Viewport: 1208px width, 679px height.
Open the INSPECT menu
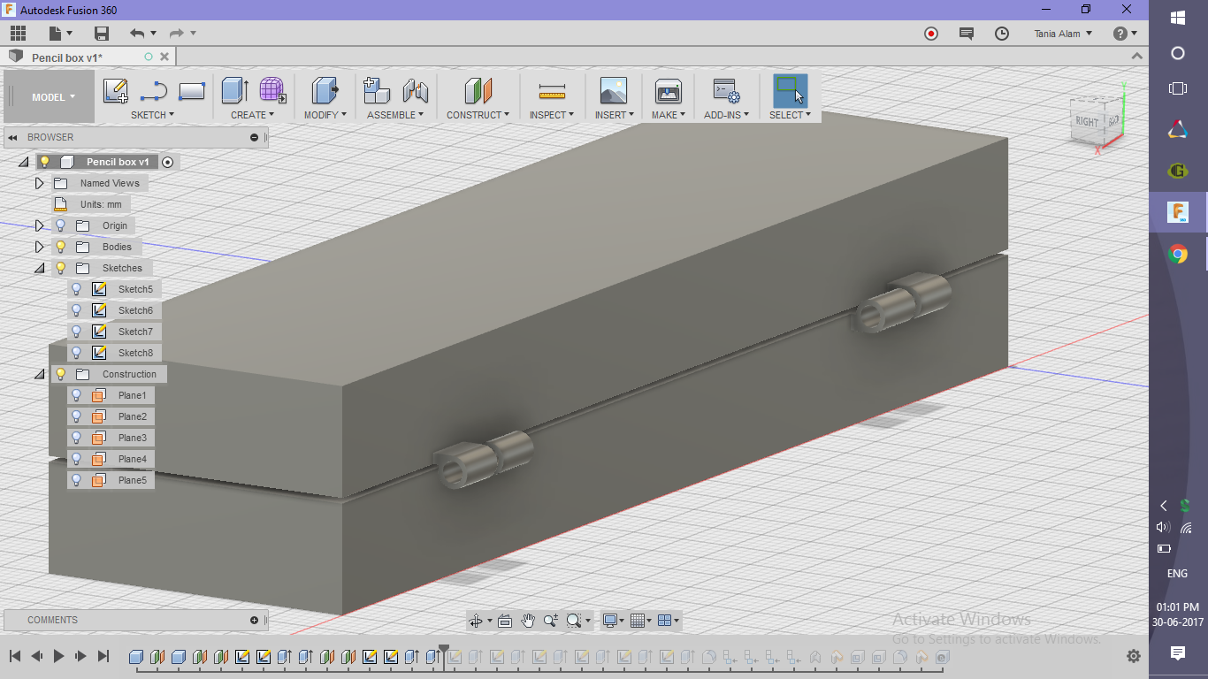pyautogui.click(x=552, y=115)
